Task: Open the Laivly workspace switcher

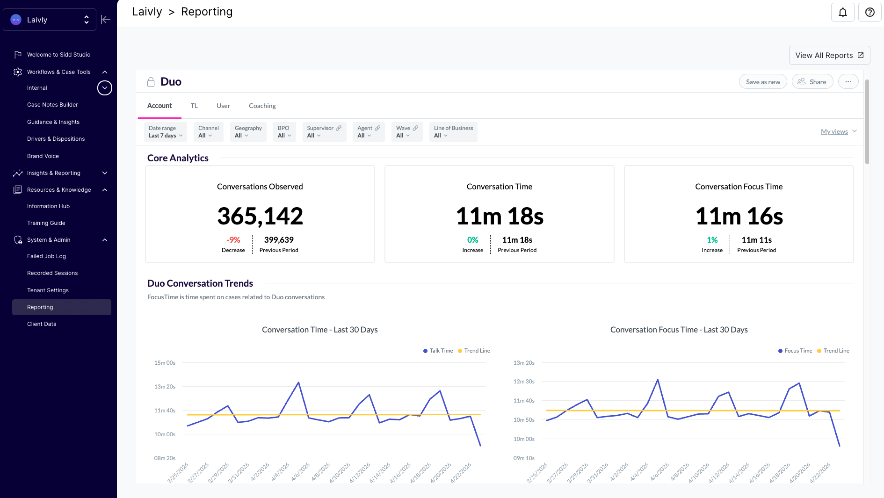Action: (50, 20)
